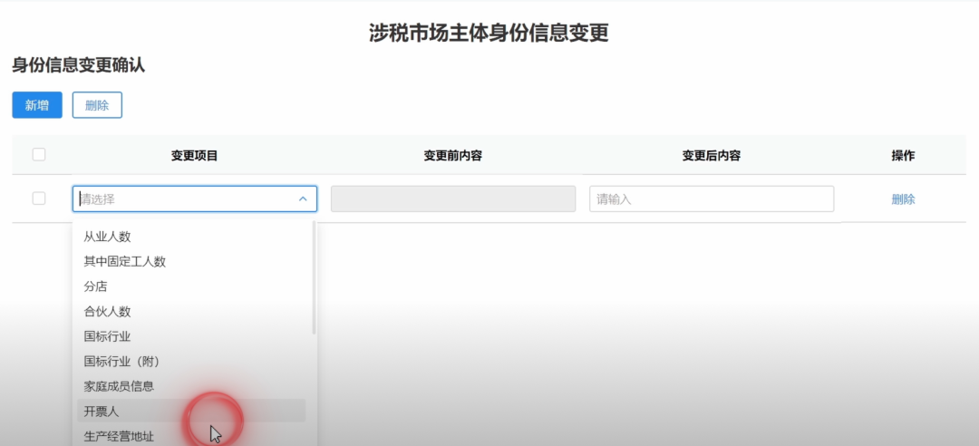This screenshot has width=979, height=446.
Task: Pick the highlighted 开票人 option
Action: 191,411
